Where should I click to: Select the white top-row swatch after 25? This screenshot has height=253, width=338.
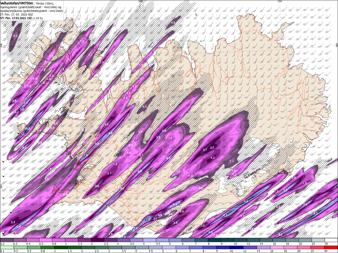pyautogui.click(x=318, y=240)
